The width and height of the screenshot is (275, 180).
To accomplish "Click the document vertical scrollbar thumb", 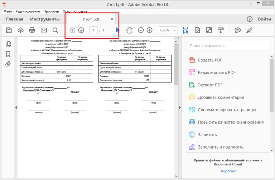I will 176,64.
